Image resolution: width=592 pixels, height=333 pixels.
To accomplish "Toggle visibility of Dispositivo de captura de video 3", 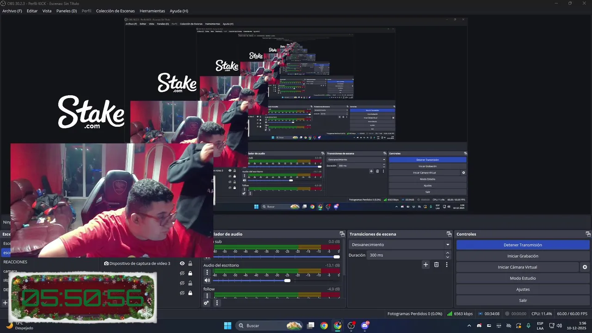I will [182, 264].
